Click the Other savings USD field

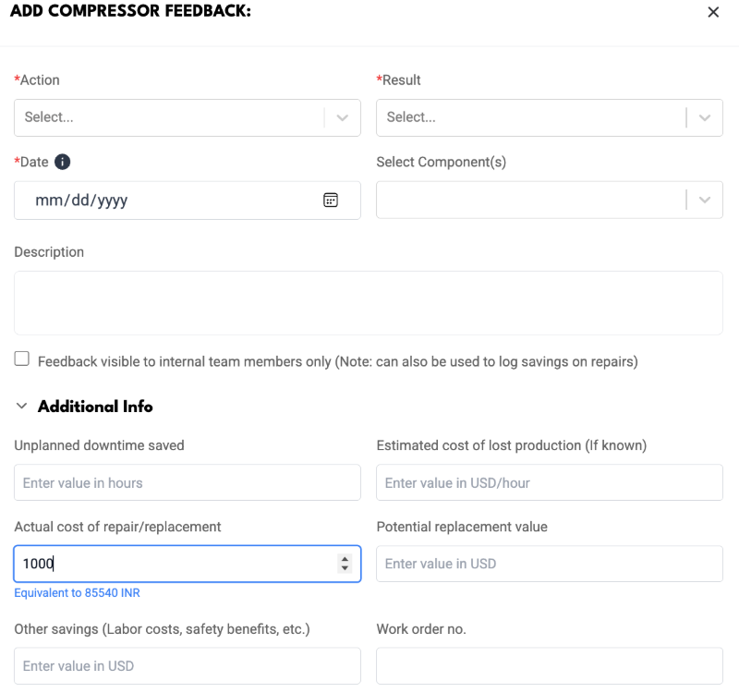click(x=188, y=665)
